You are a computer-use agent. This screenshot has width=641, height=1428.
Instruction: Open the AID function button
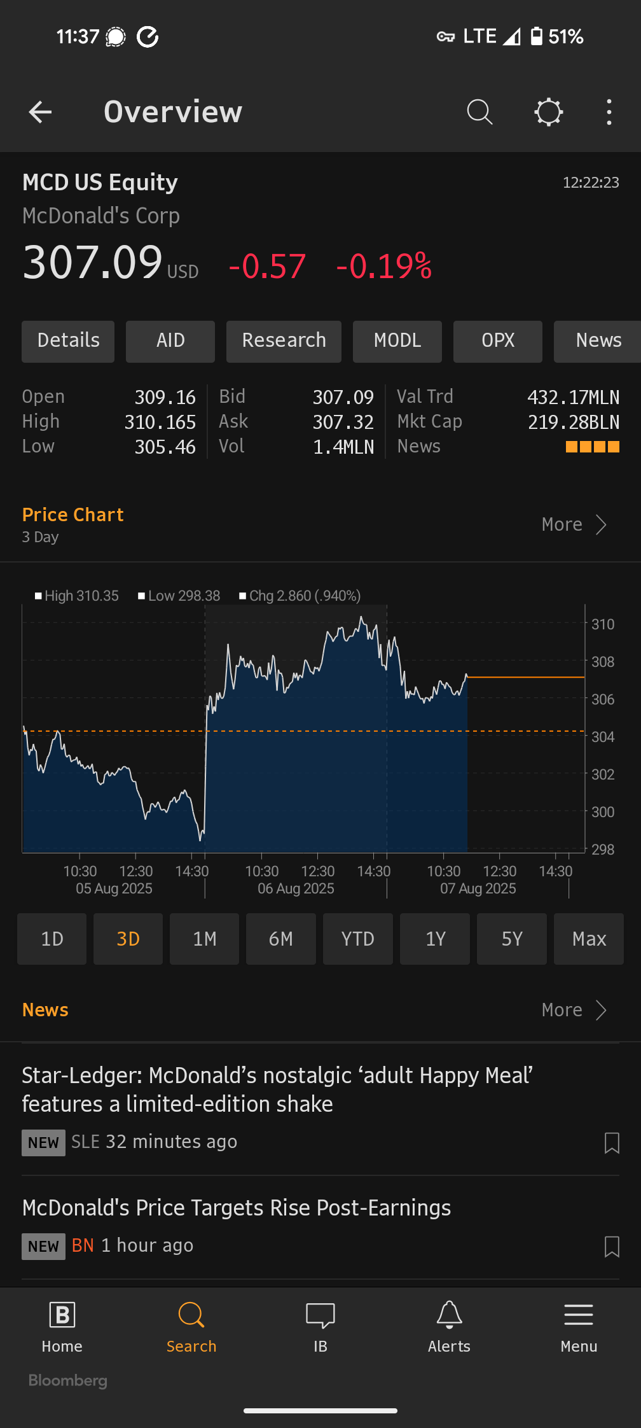point(170,341)
